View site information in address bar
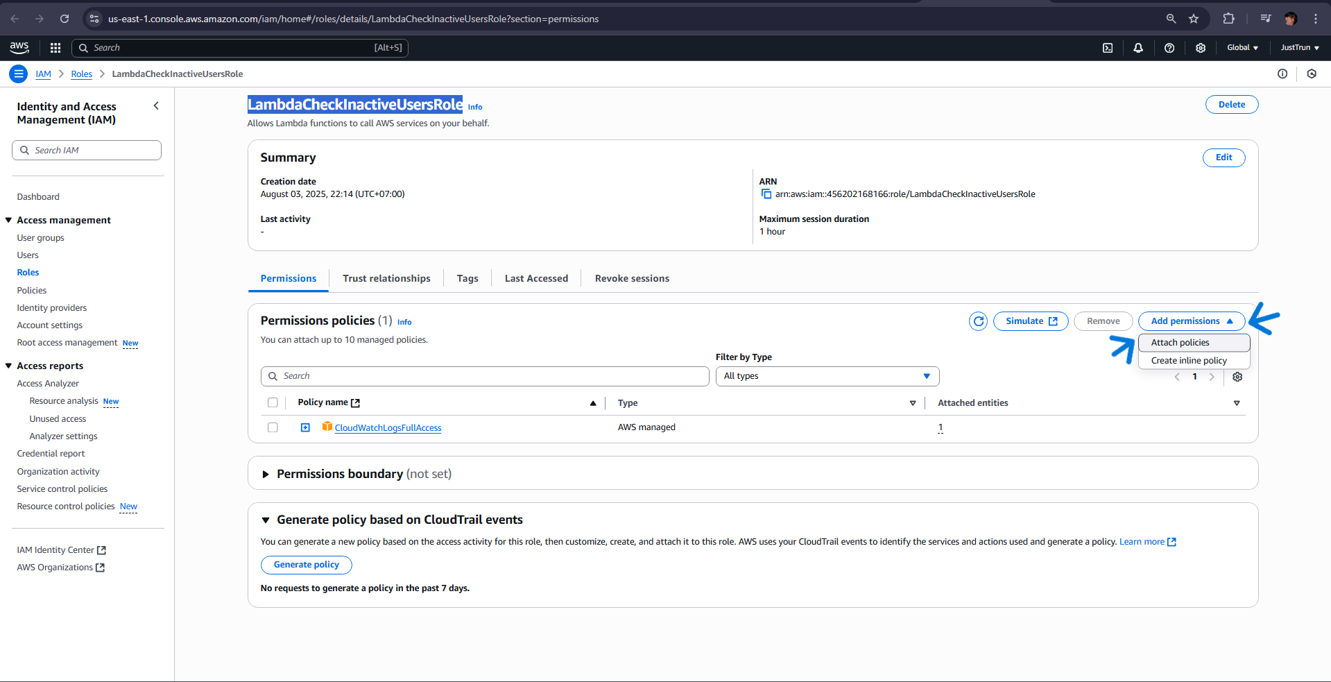 94,19
